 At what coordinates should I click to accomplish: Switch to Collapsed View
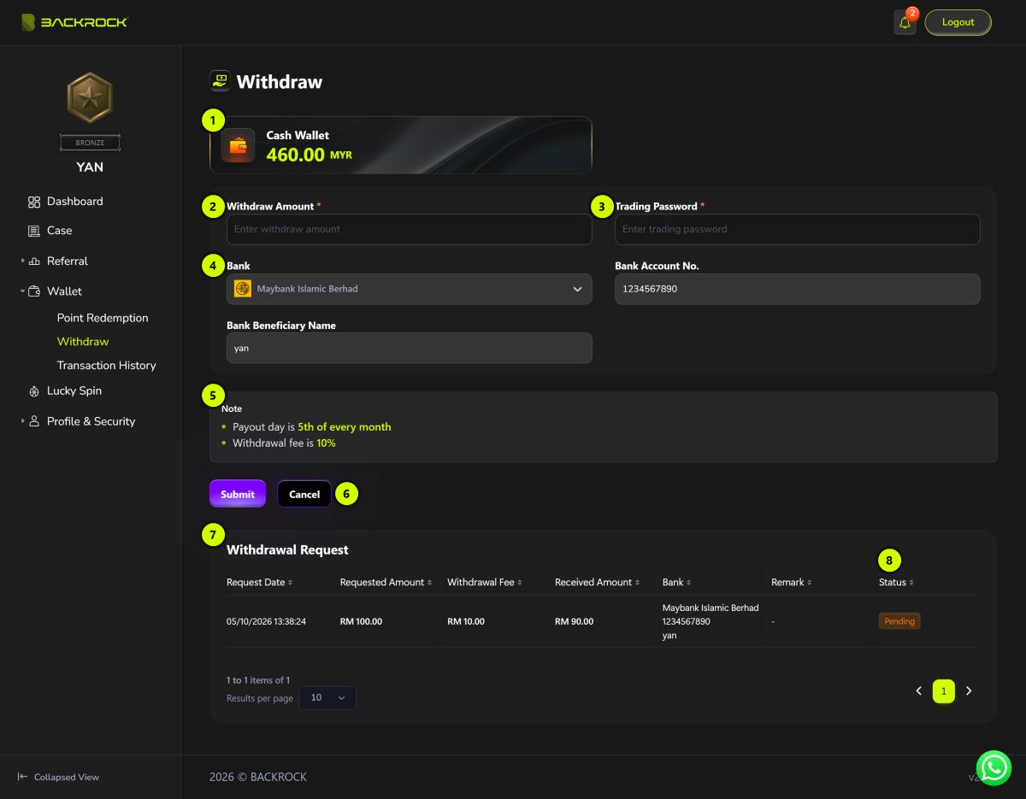pyautogui.click(x=58, y=777)
